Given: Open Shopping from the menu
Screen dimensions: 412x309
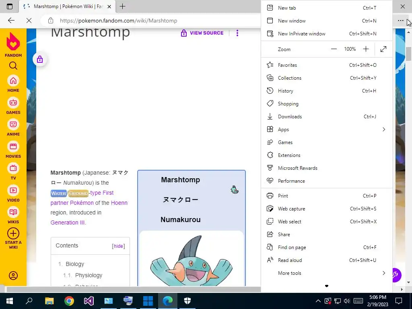Looking at the screenshot, I should point(327,103).
